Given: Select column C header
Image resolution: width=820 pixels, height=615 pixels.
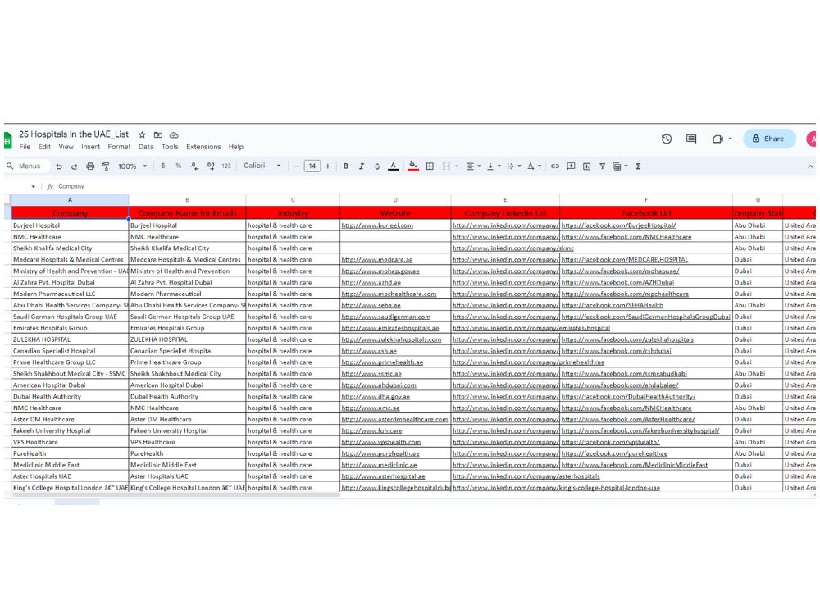Looking at the screenshot, I should pyautogui.click(x=293, y=200).
